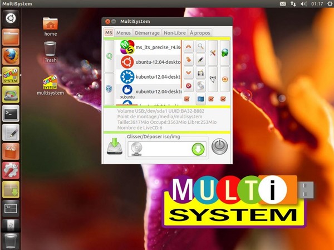The height and width of the screenshot is (250, 334).
Task: Open the Démarrage tab
Action: (x=147, y=33)
